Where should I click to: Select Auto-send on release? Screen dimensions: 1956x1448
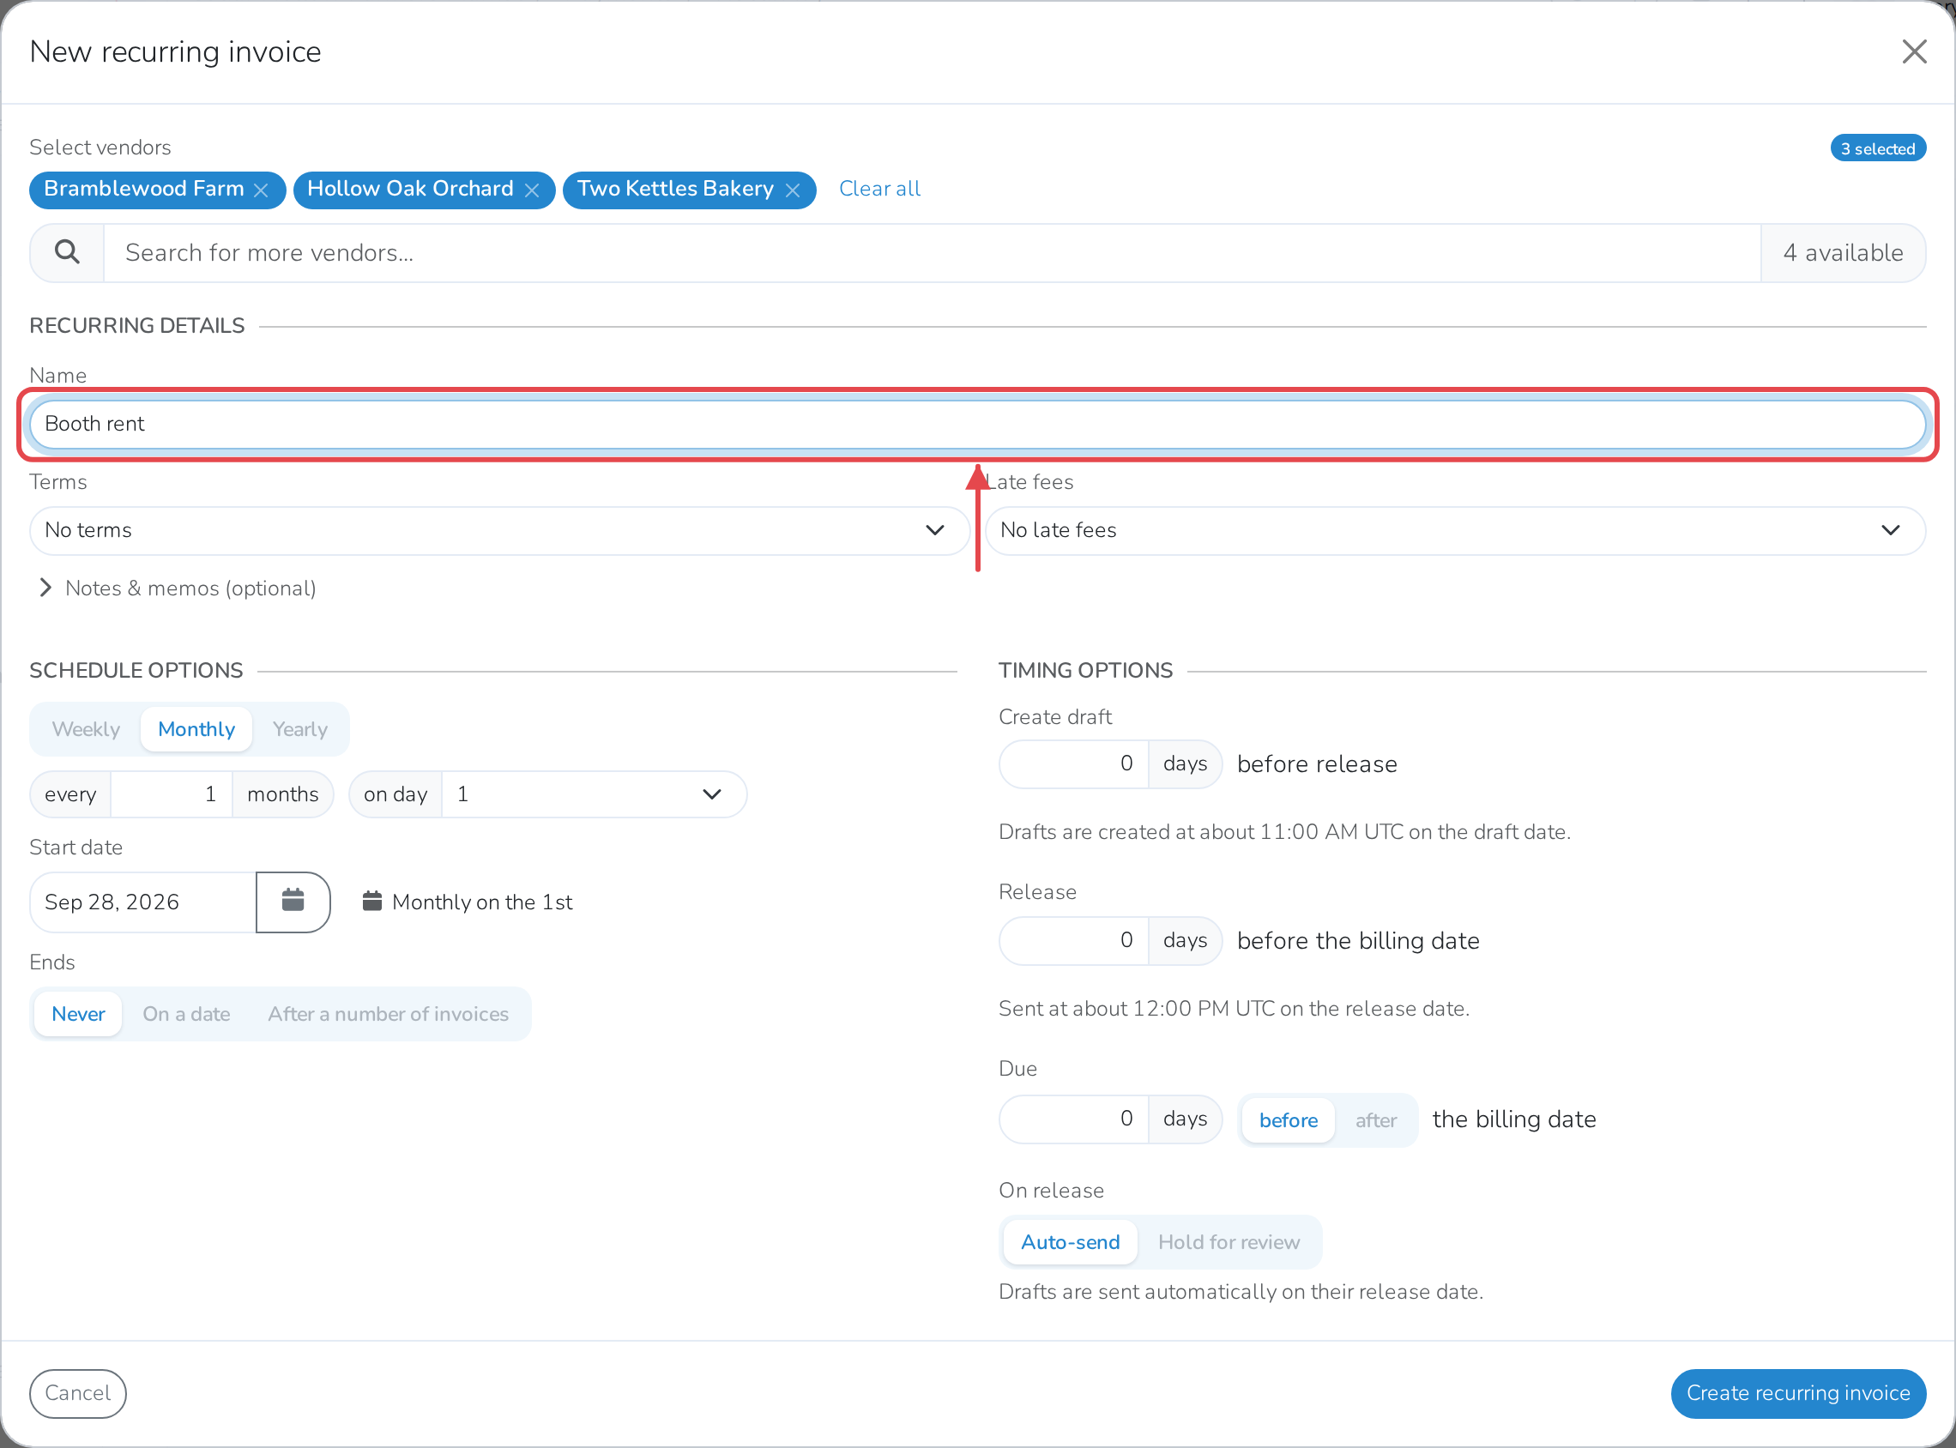click(x=1070, y=1242)
